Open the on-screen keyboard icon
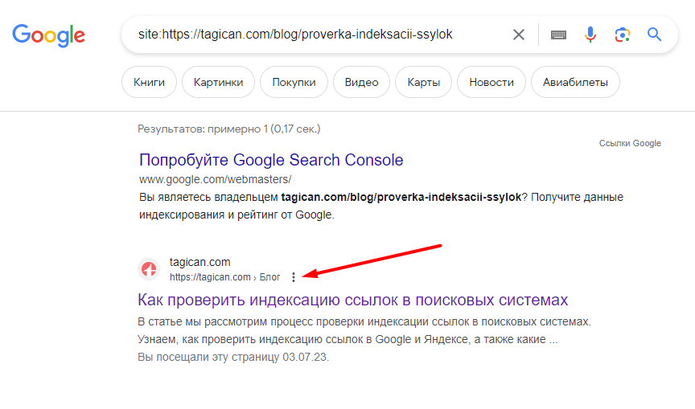This screenshot has width=695, height=409. coord(558,35)
